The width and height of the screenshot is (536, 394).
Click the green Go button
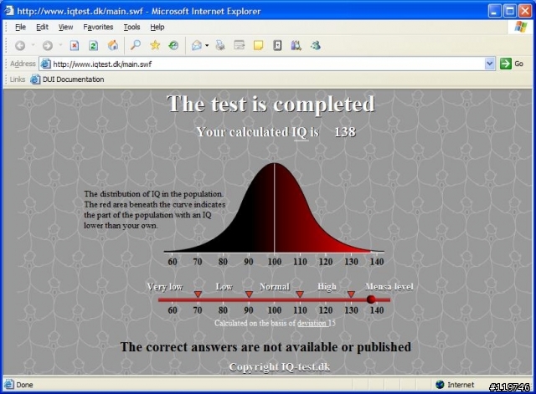point(512,64)
